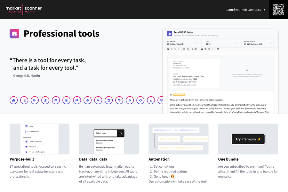The height and width of the screenshot is (192, 288).
Task: Select the data exporter tool icon
Action: point(35,100)
